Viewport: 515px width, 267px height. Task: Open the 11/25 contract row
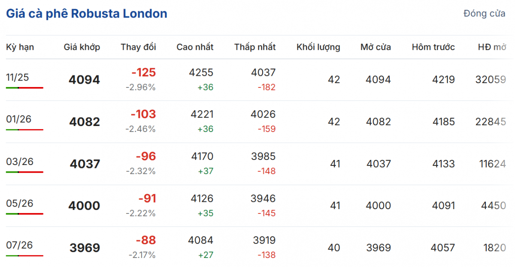(x=17, y=77)
